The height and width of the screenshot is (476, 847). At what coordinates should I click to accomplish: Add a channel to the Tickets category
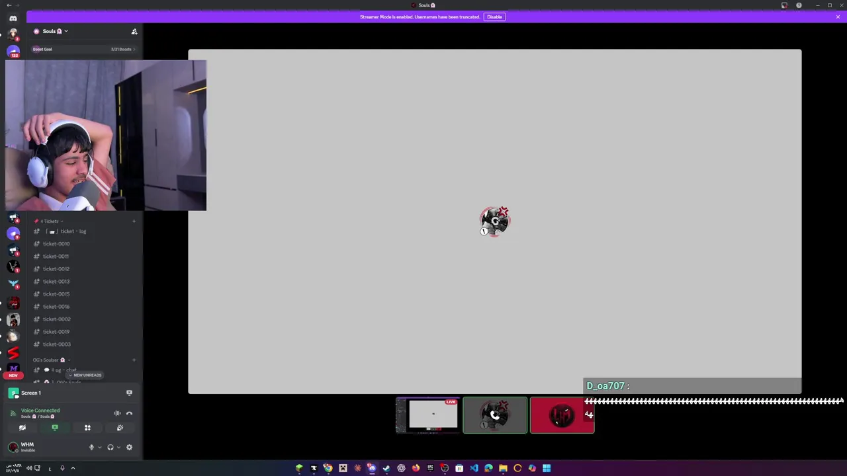134,221
